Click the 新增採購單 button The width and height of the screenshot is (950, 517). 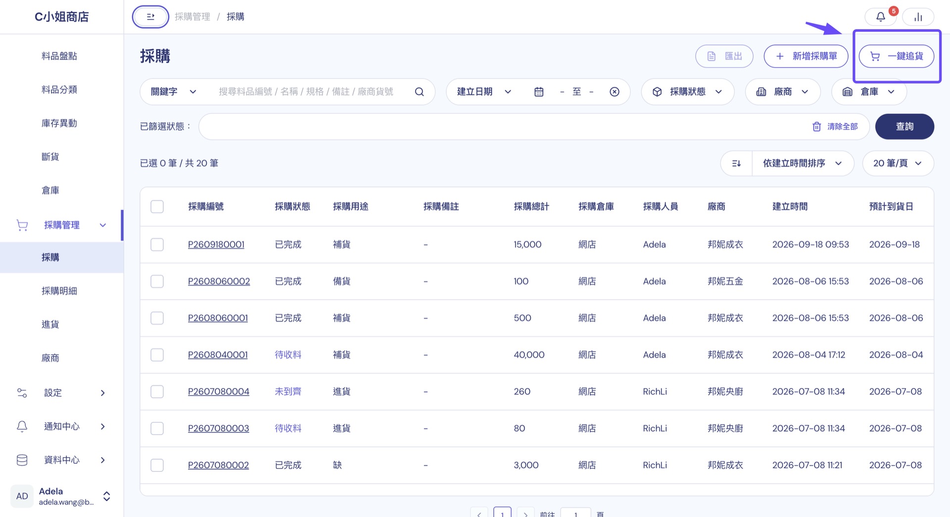[806, 56]
